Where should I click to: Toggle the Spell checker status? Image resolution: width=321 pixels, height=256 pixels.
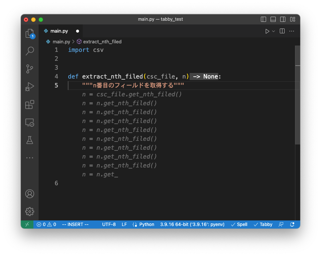[x=239, y=225]
